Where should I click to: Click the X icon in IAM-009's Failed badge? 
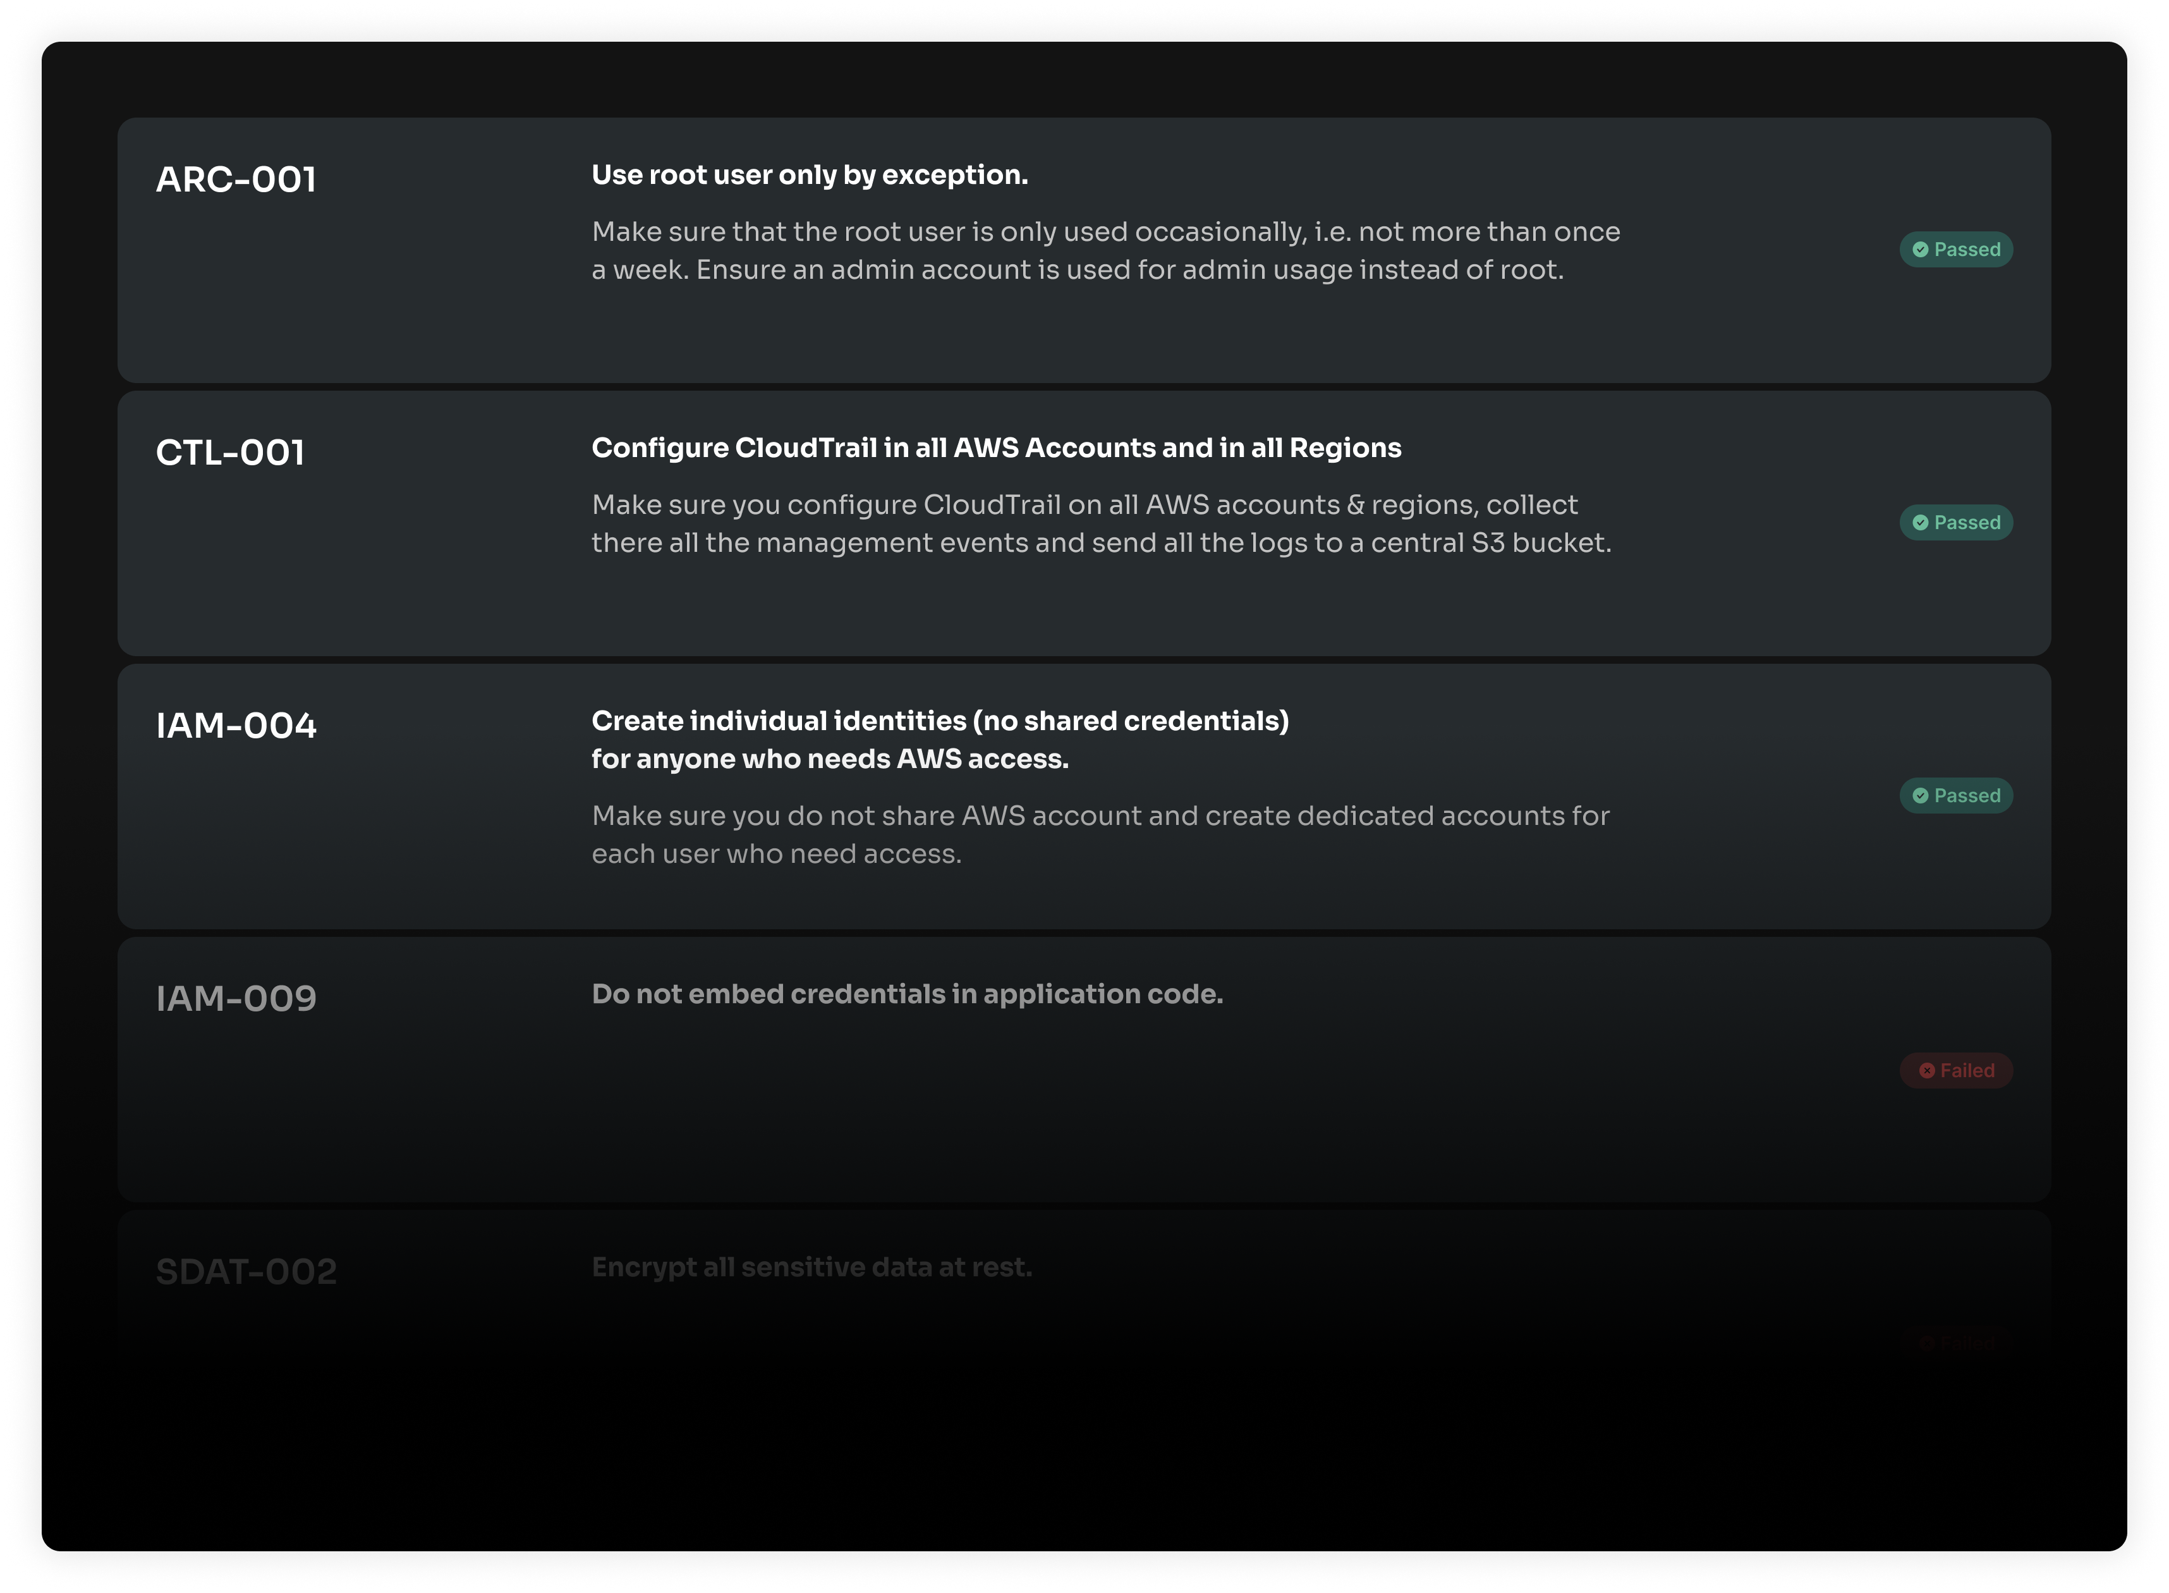(1927, 1070)
